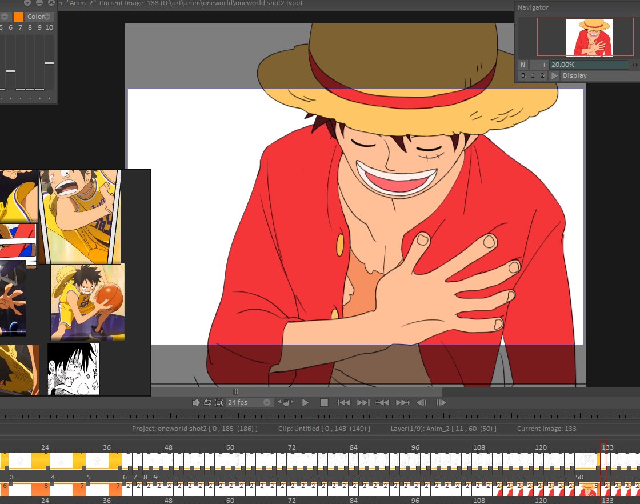Click frame 96 on timeline ruler
Screen dimensions: 640x504
click(415, 447)
